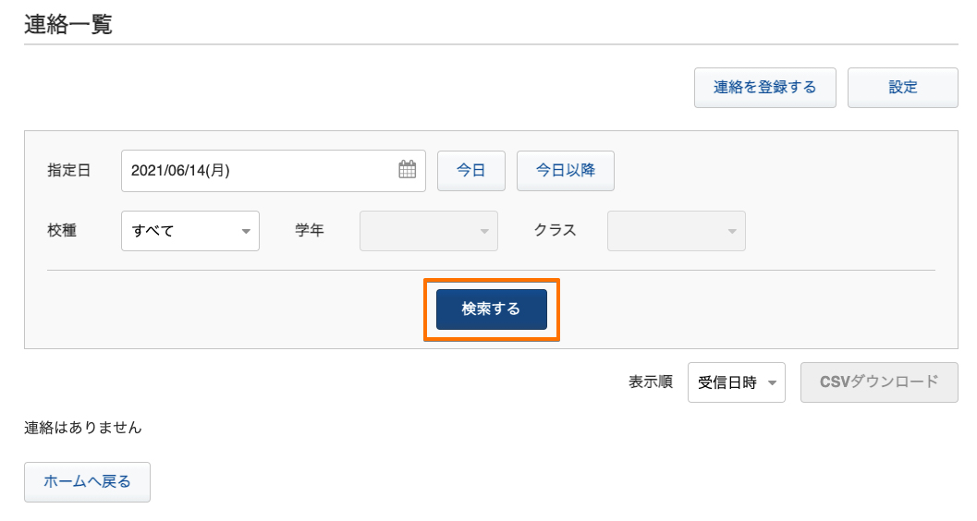Image resolution: width=977 pixels, height=521 pixels.
Task: Click the dropdown arrow in 校種 selector
Action: point(246,232)
